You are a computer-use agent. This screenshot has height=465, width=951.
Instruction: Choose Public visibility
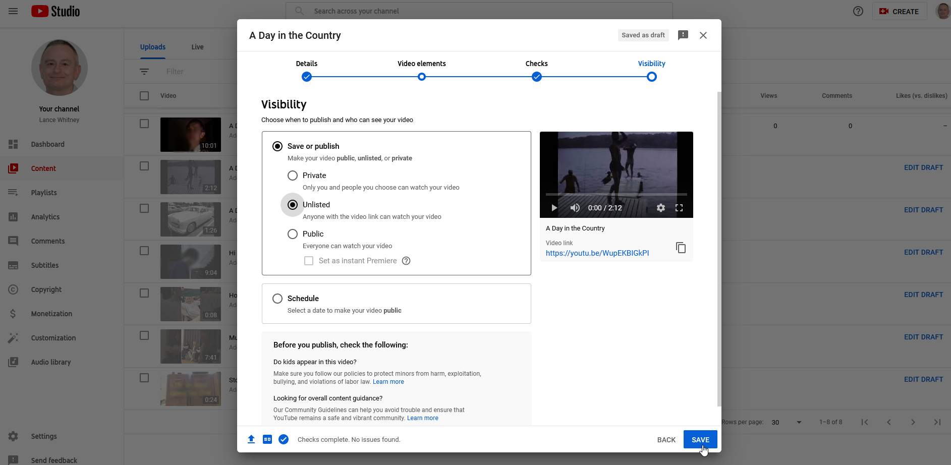pyautogui.click(x=293, y=234)
